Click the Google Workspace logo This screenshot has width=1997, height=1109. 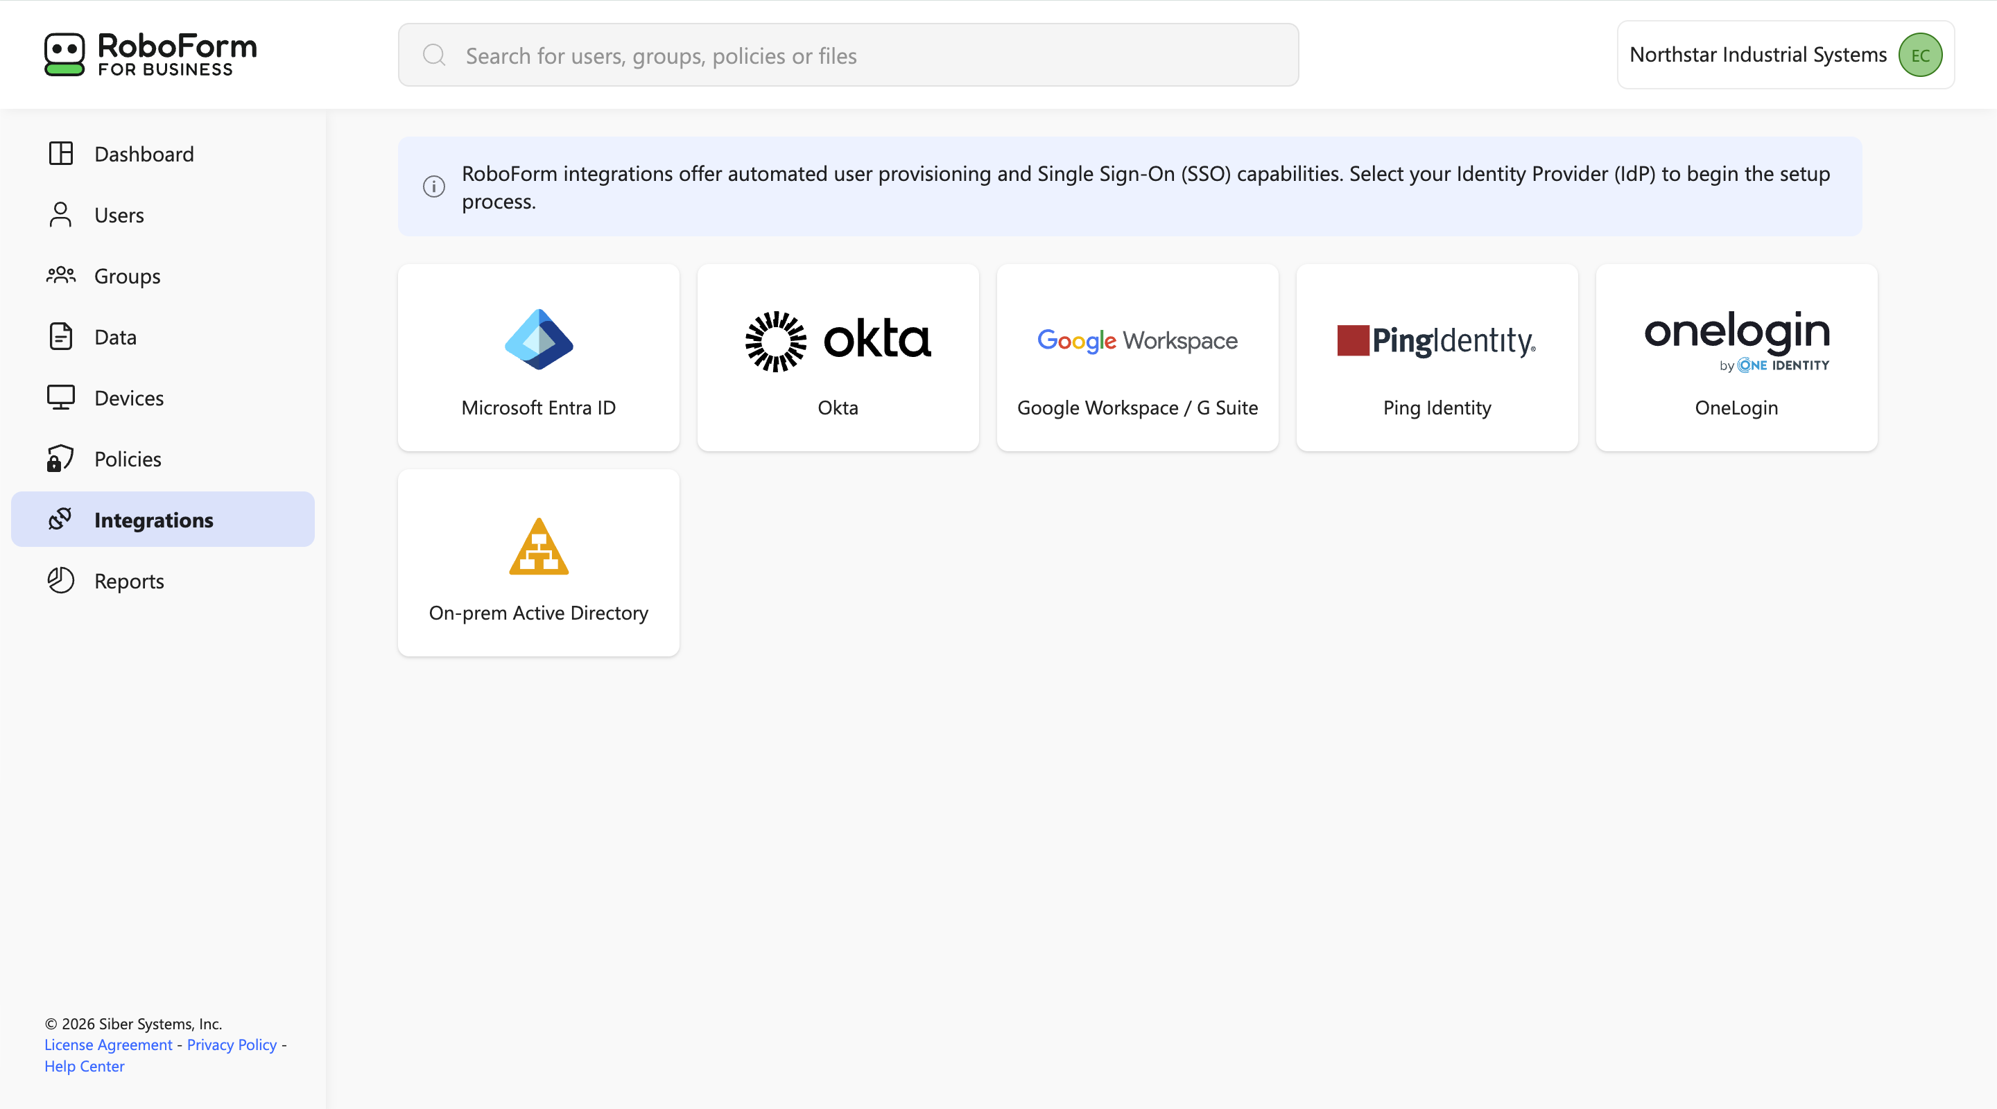1137,340
